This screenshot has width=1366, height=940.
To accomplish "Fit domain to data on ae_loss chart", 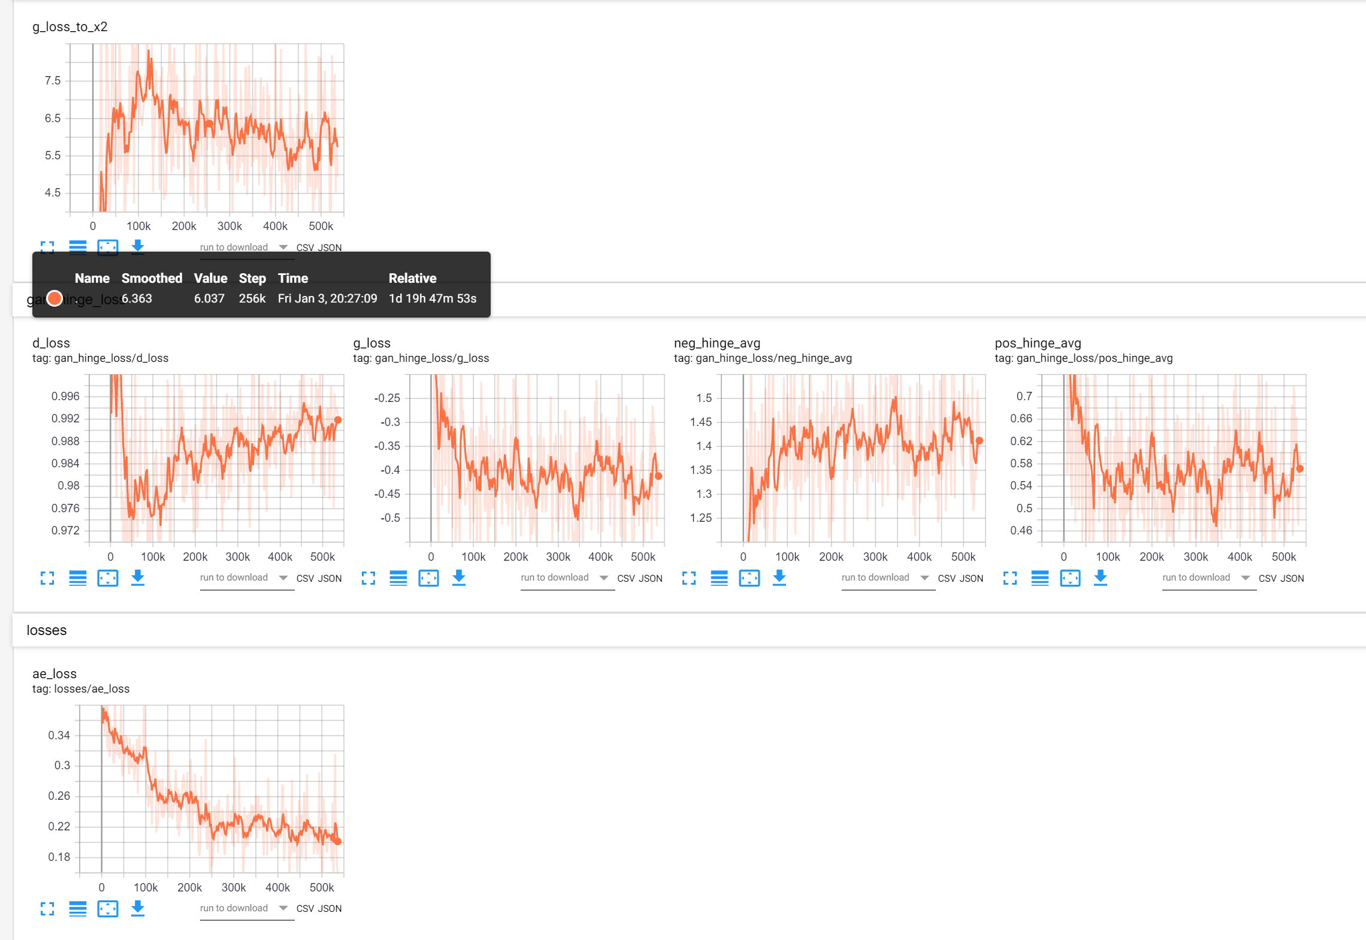I will 108,909.
